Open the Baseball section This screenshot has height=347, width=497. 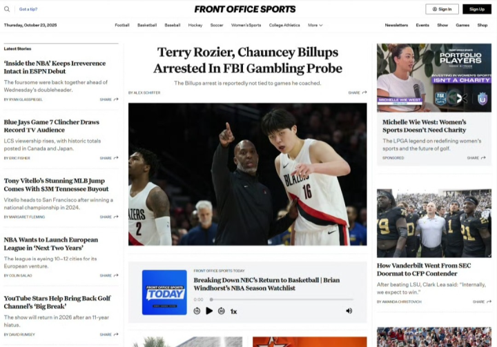coord(173,25)
